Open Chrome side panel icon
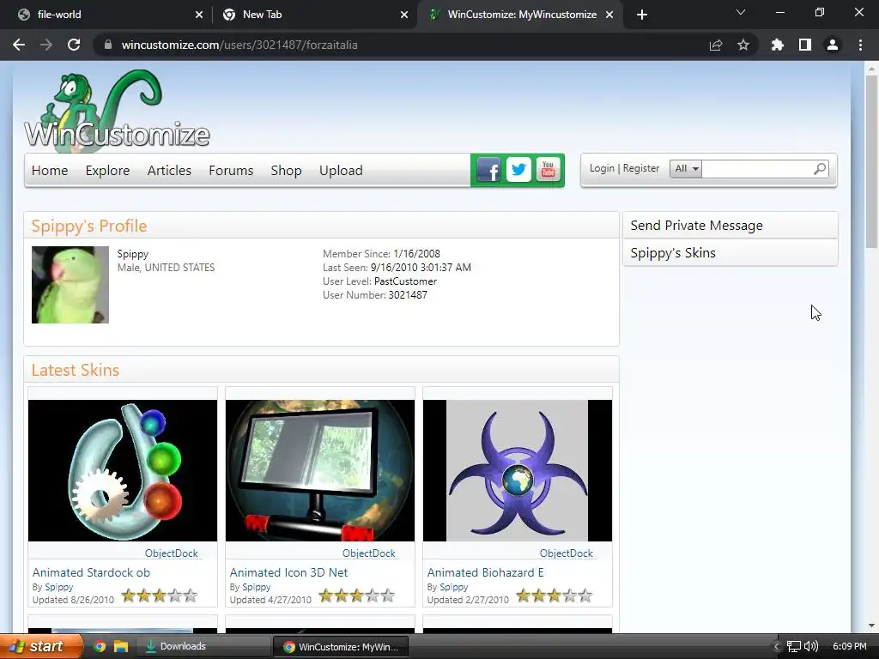The image size is (879, 659). pyautogui.click(x=805, y=45)
